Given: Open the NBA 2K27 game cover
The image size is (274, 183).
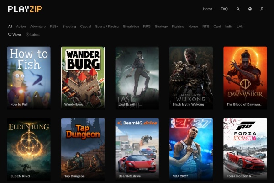Looking at the screenshot, I should (x=191, y=150).
